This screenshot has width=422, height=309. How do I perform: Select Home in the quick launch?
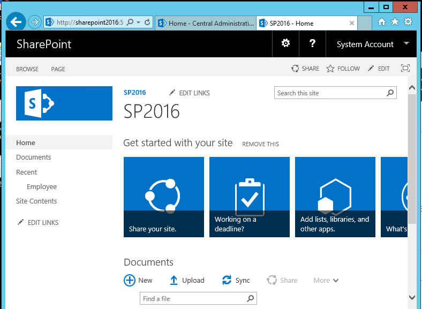(59, 142)
